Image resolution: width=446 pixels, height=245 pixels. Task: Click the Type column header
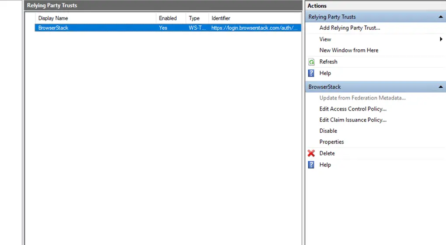point(194,18)
